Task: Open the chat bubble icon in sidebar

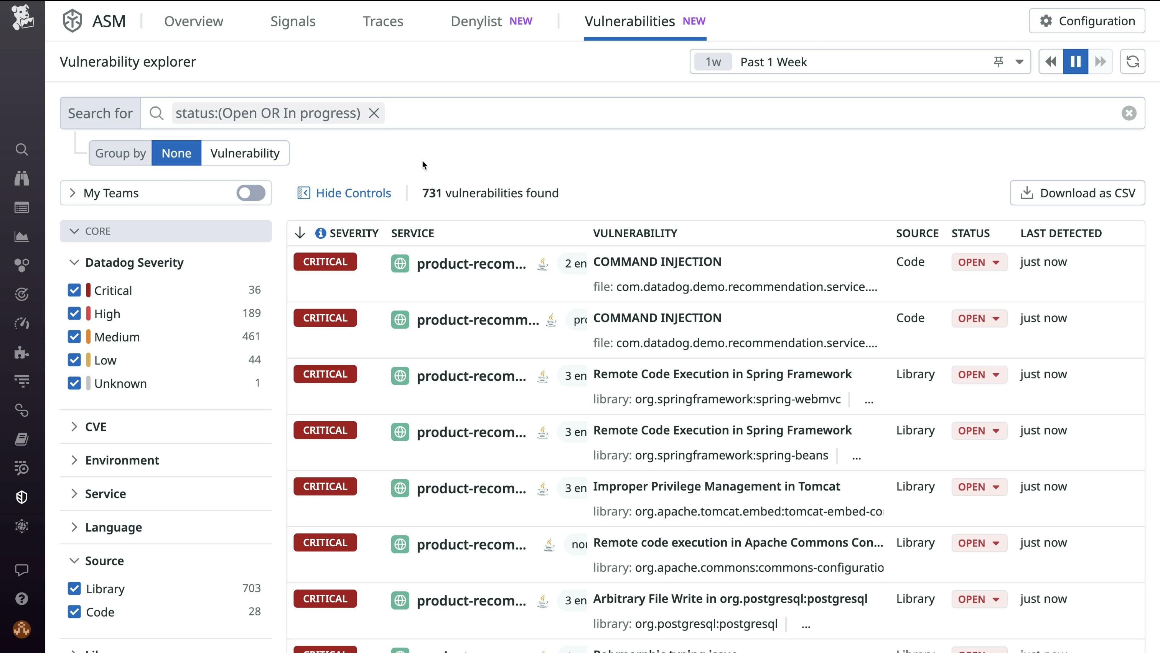Action: click(x=21, y=570)
